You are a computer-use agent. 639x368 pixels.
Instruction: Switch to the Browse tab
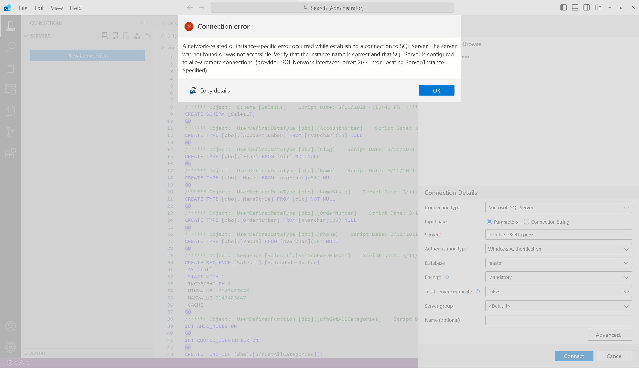pyautogui.click(x=472, y=44)
